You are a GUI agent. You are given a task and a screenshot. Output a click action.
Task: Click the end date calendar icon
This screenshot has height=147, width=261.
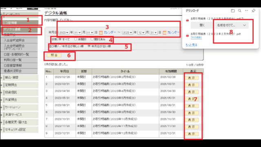click(x=164, y=33)
